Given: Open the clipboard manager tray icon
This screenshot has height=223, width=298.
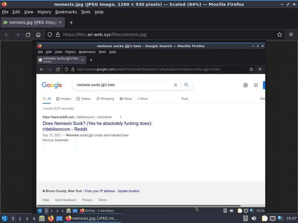Looking at the screenshot, I should pos(265,218).
